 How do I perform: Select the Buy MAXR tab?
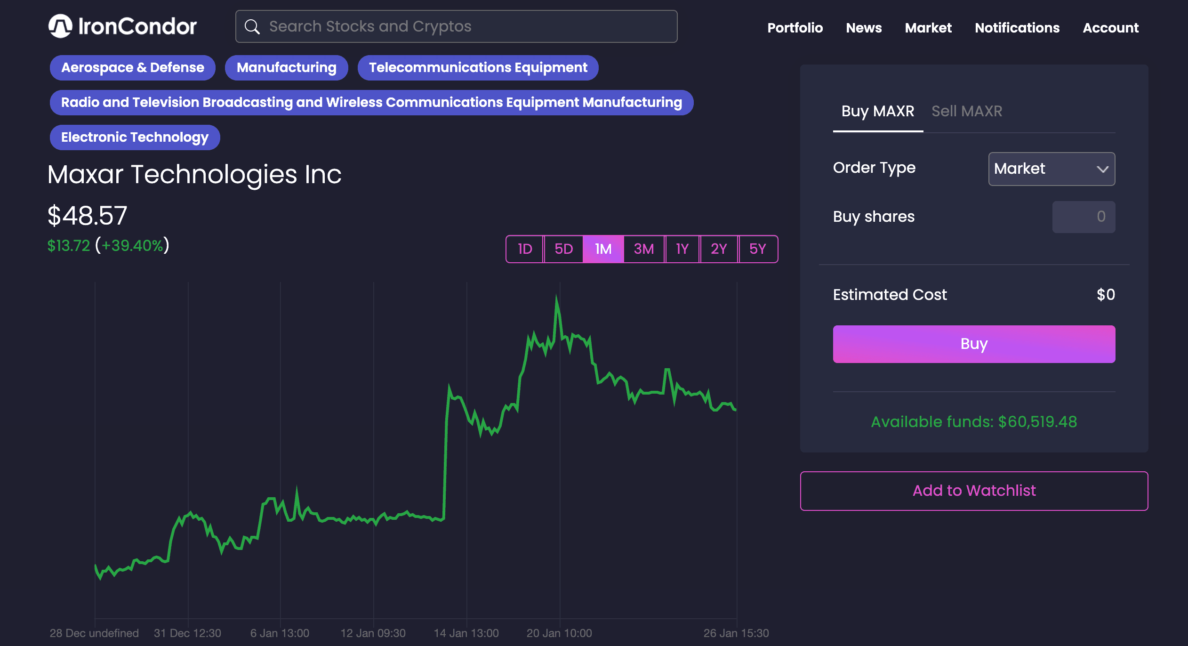click(877, 111)
